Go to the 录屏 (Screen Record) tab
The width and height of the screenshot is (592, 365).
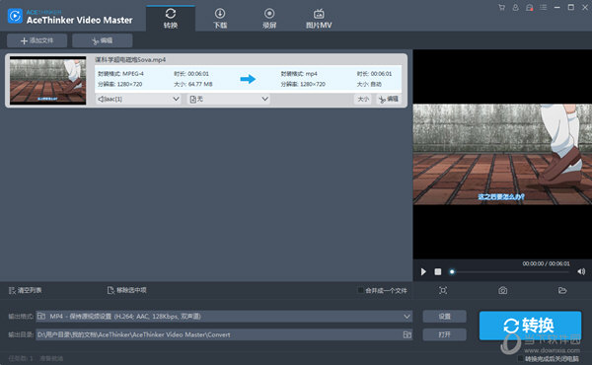click(269, 19)
